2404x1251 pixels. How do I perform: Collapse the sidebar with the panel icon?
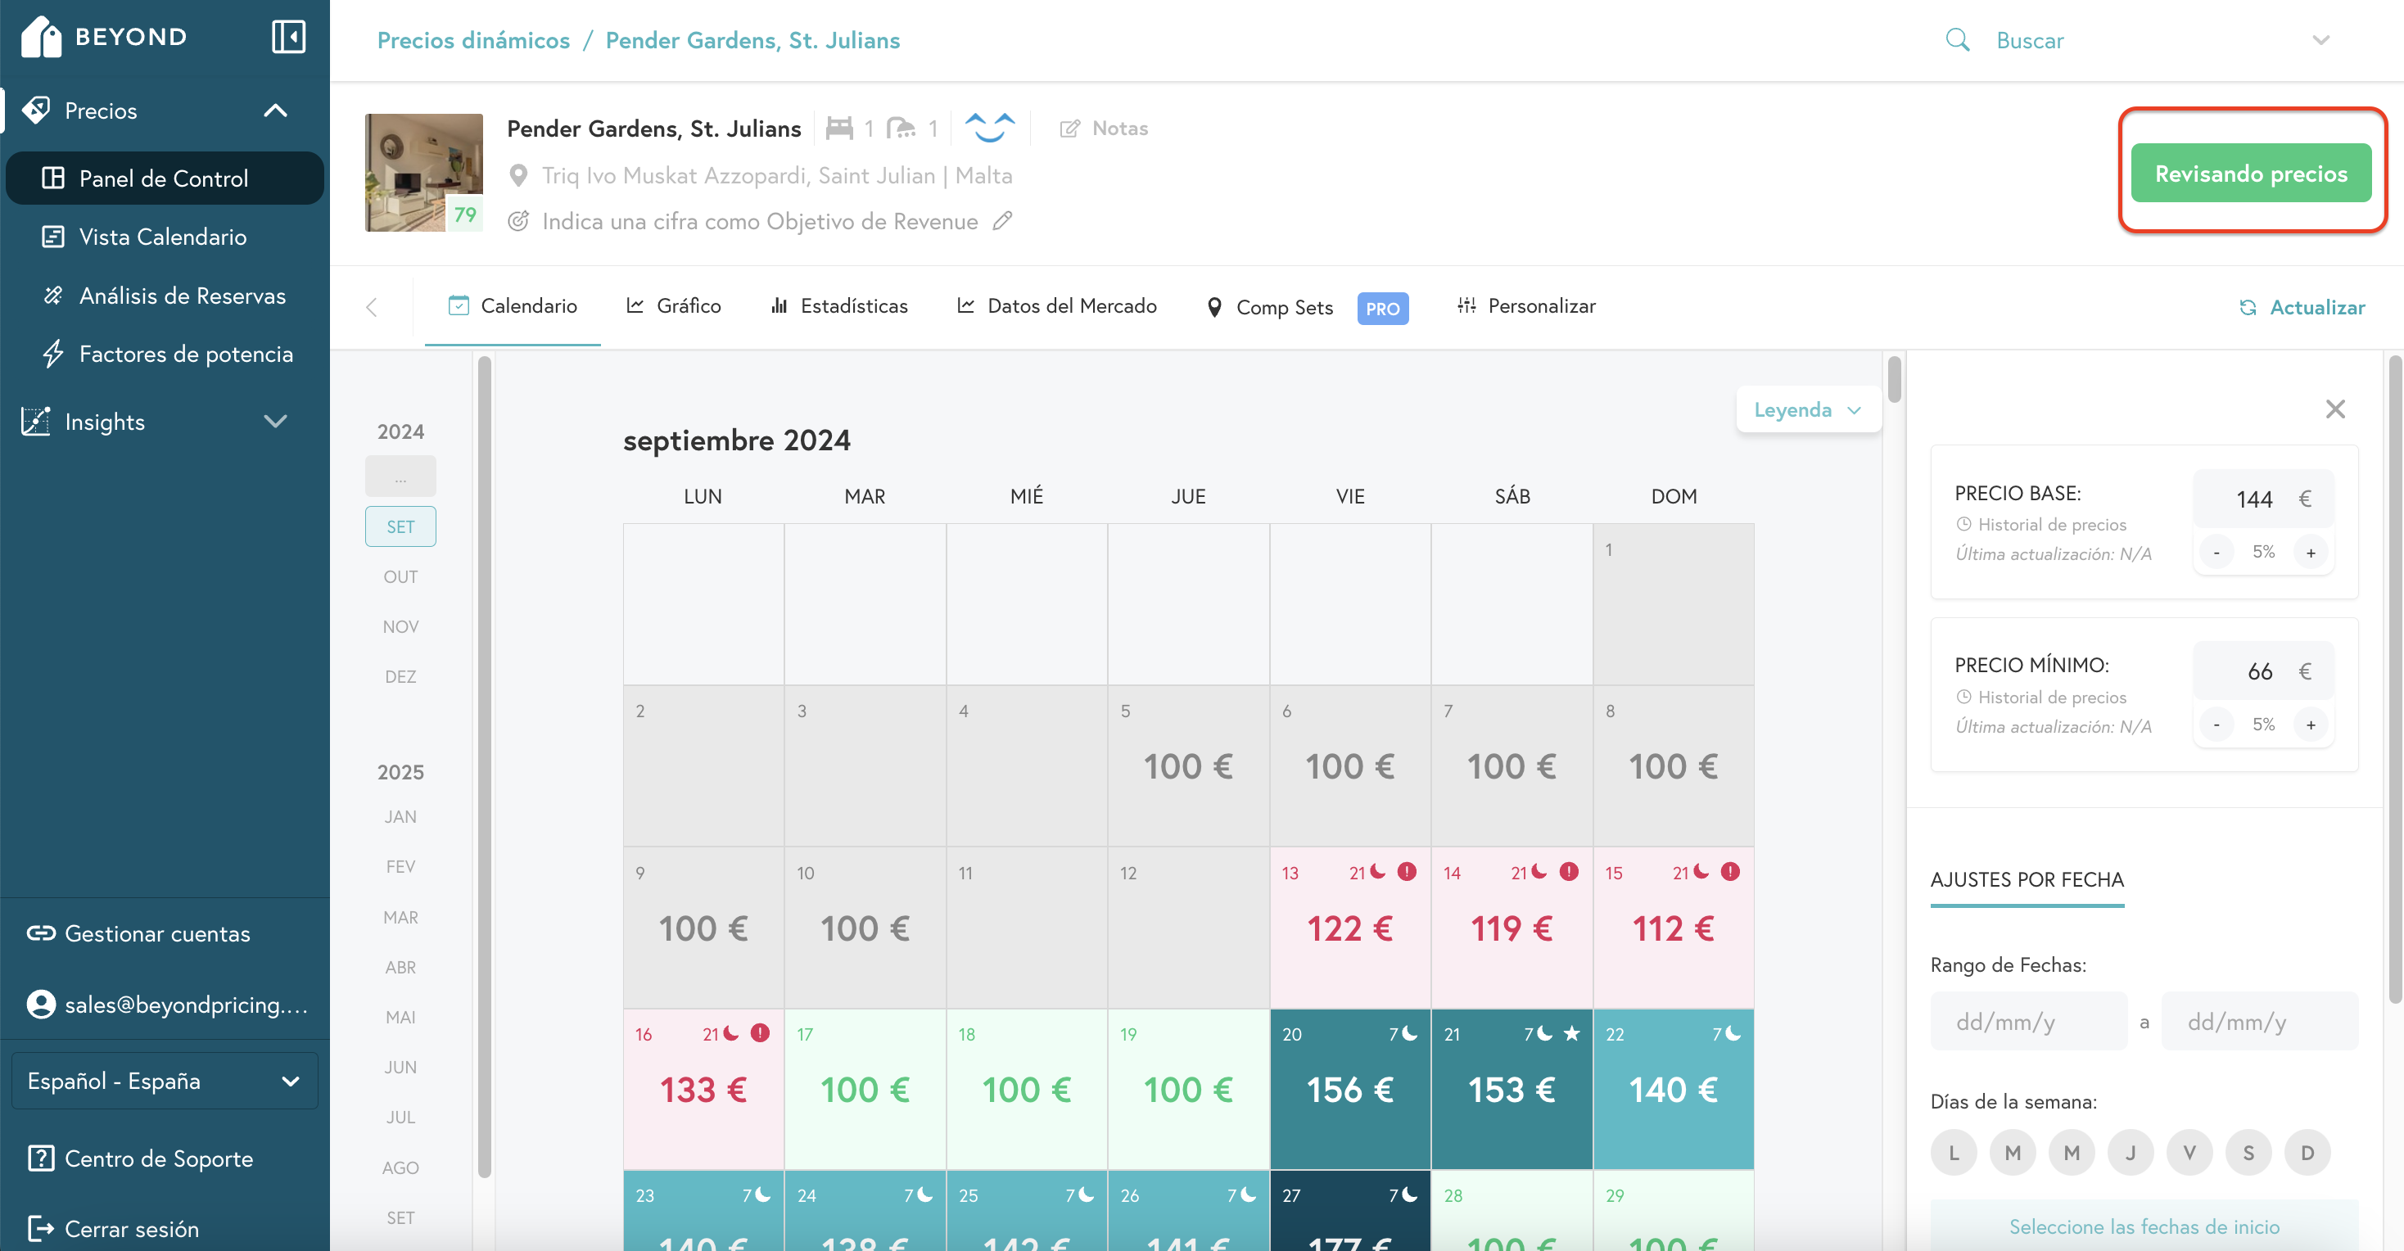[288, 38]
